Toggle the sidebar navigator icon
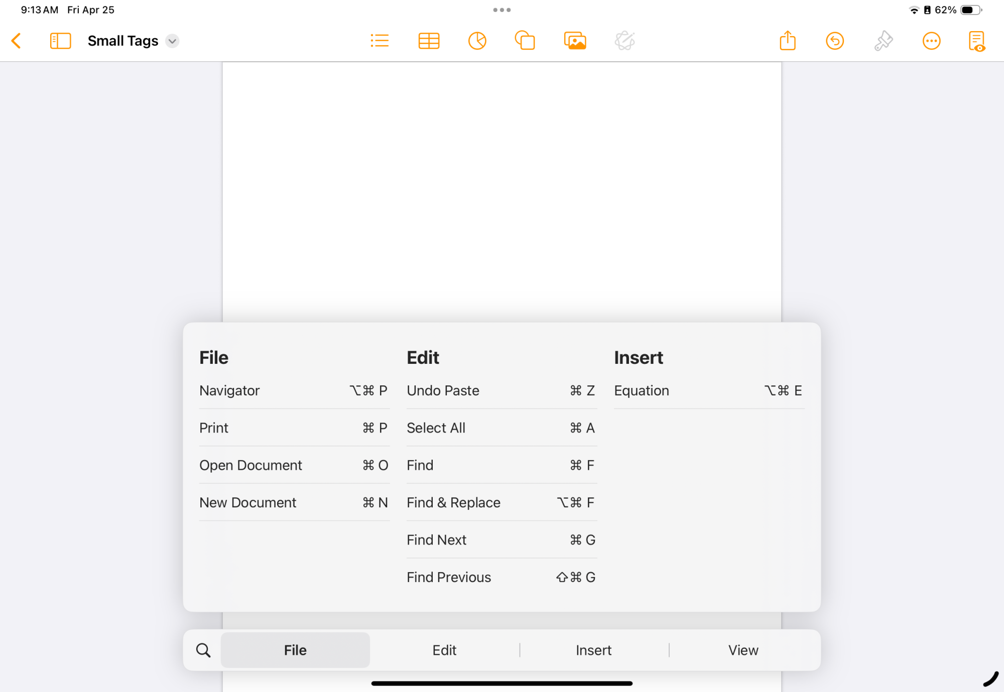 coord(60,41)
